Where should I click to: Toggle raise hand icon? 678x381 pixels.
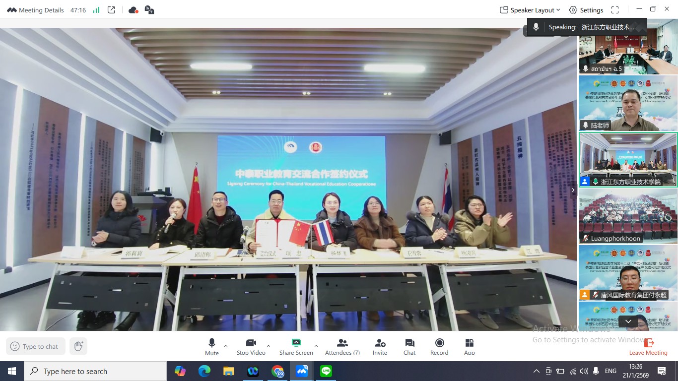78,346
